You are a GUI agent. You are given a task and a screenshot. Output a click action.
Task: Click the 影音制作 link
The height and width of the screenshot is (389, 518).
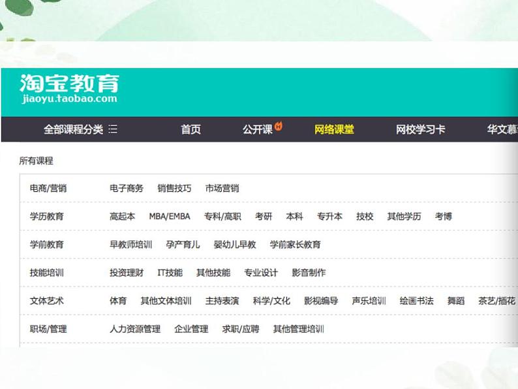[x=309, y=273]
